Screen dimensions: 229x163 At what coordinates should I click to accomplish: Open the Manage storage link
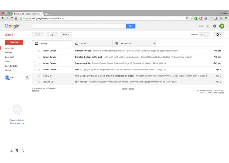click(35, 91)
